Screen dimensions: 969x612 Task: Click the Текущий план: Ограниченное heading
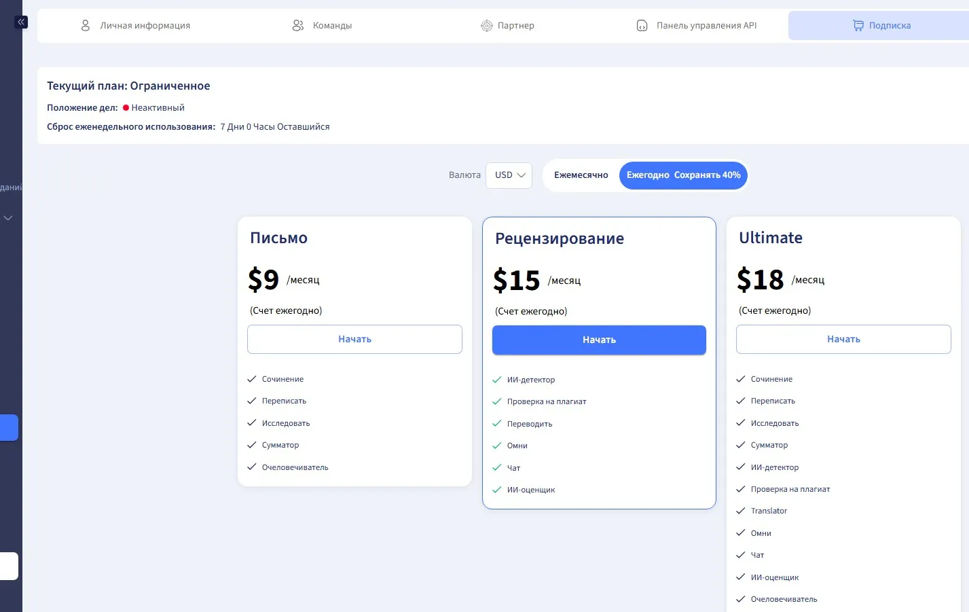click(128, 86)
